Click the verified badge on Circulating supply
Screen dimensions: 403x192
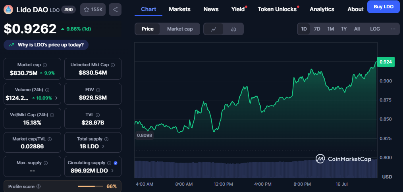(116, 163)
